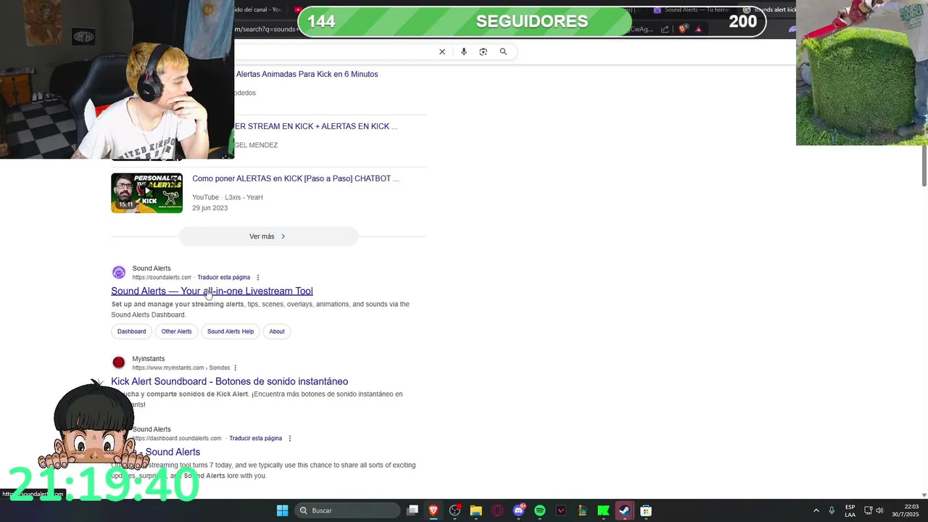Image resolution: width=928 pixels, height=522 pixels.
Task: Open the Other Alerts sitelink chip
Action: point(176,331)
